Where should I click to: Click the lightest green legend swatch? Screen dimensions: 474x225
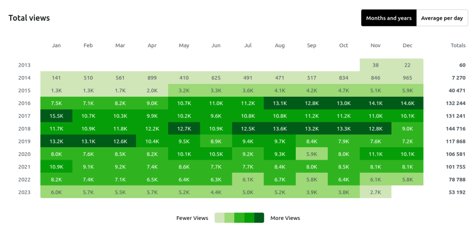point(220,218)
